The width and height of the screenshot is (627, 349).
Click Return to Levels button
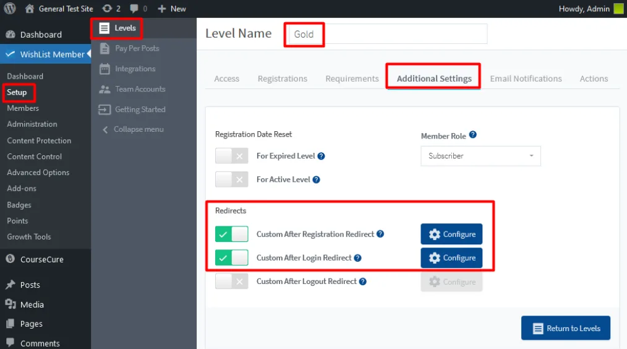pos(566,328)
